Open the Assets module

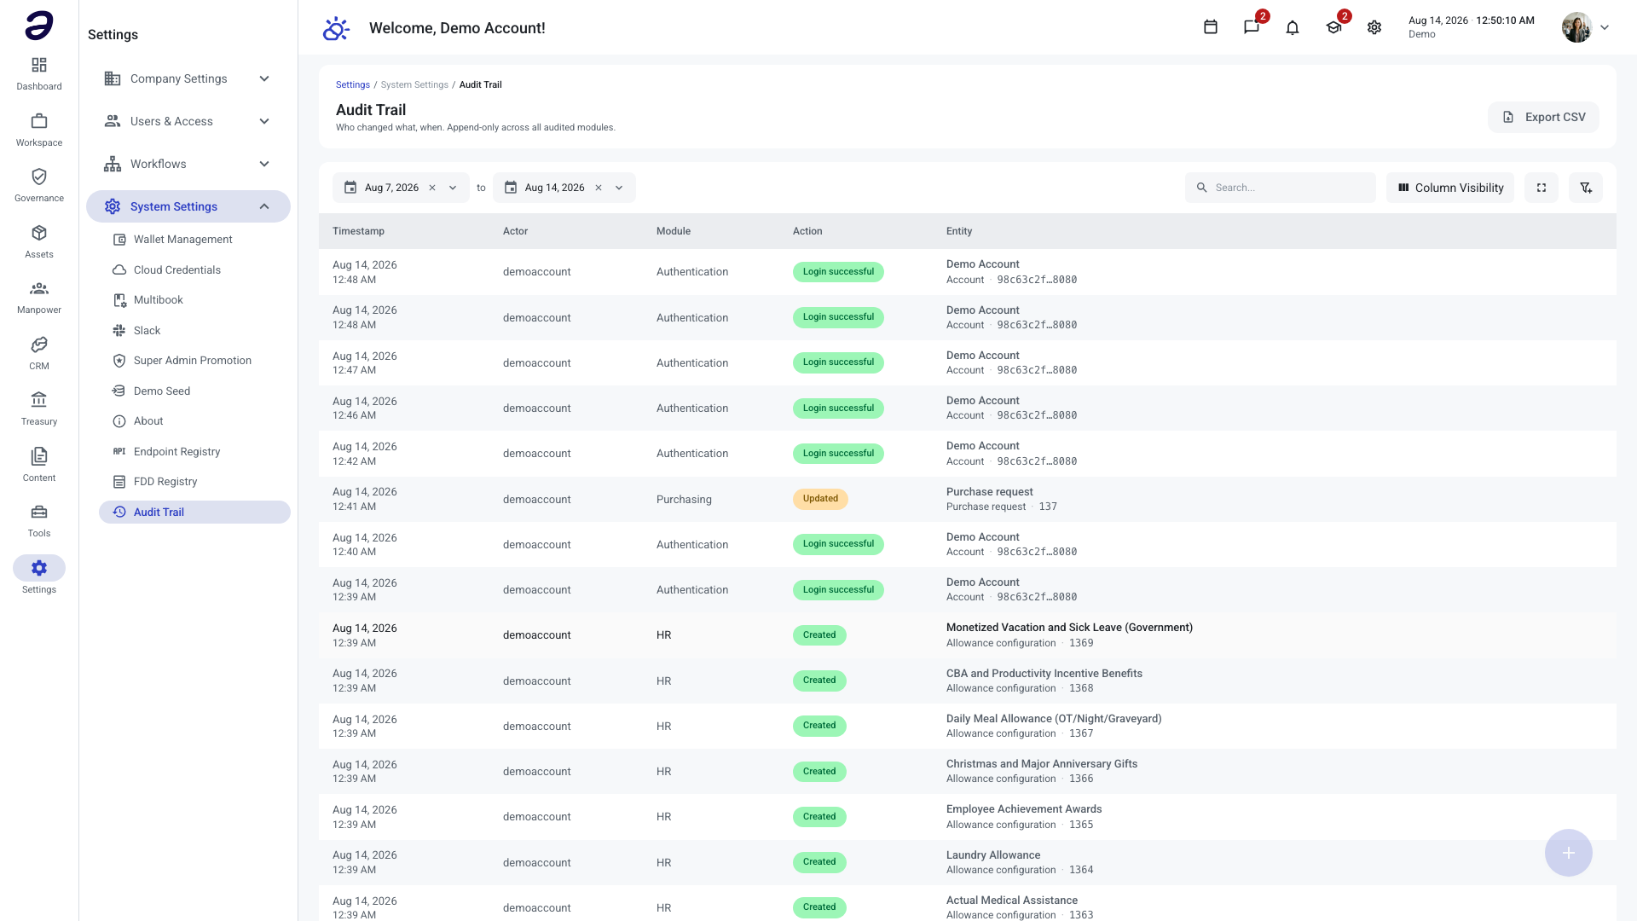click(39, 242)
